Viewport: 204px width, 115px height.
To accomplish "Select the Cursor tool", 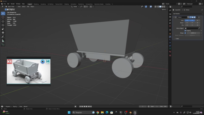I will (x=3, y=17).
